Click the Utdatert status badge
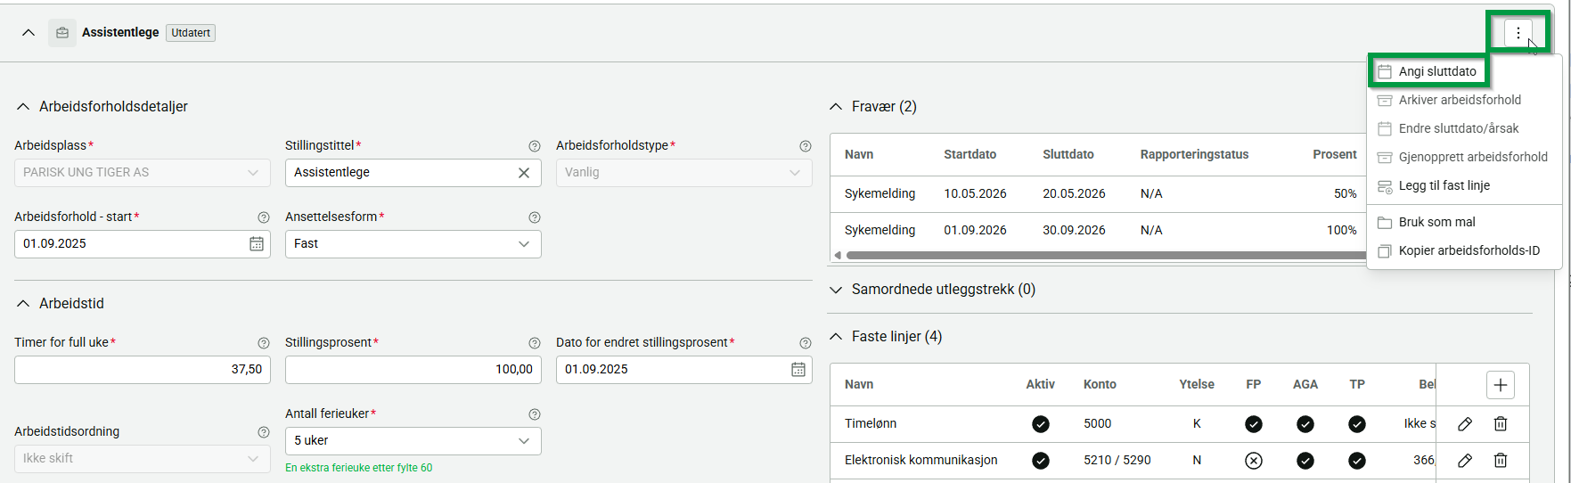Image resolution: width=1571 pixels, height=483 pixels. click(191, 33)
